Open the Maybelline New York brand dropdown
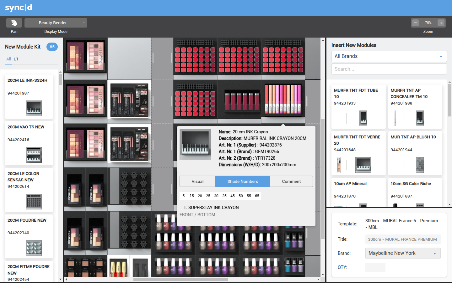This screenshot has height=283, width=452. [x=403, y=253]
